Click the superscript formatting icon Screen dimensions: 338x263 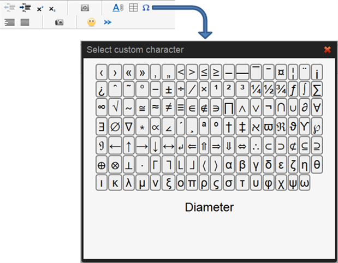coord(40,9)
